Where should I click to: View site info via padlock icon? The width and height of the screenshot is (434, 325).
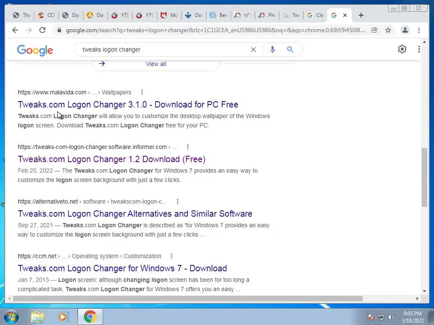coord(59,30)
